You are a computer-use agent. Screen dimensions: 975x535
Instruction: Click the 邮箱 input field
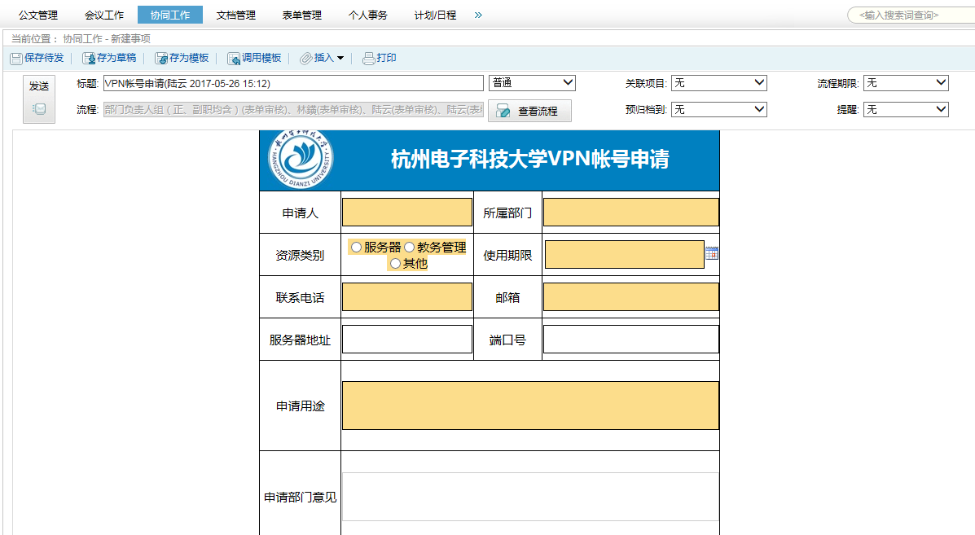631,297
